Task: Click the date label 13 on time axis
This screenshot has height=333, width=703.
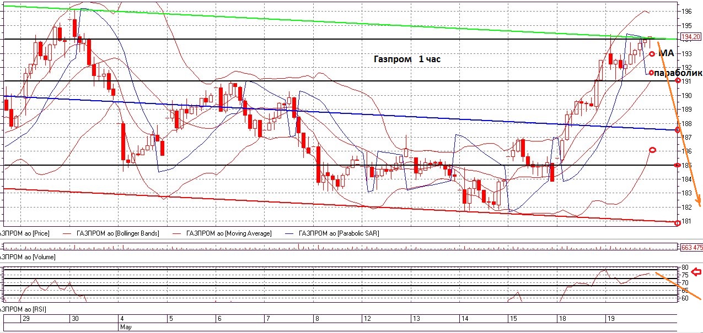Action: [417, 319]
